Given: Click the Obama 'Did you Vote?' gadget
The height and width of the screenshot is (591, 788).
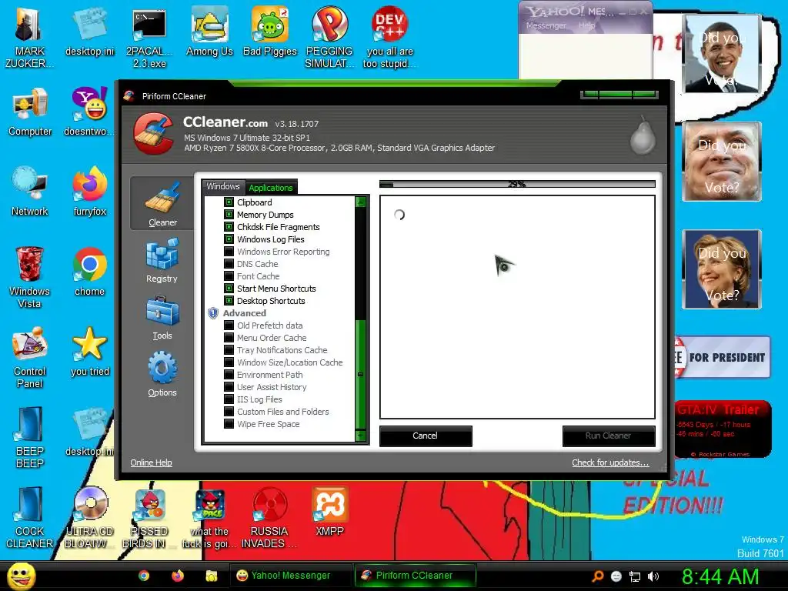Looking at the screenshot, I should tap(722, 54).
